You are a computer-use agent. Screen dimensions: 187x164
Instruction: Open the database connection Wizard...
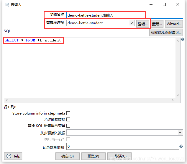tap(174, 24)
